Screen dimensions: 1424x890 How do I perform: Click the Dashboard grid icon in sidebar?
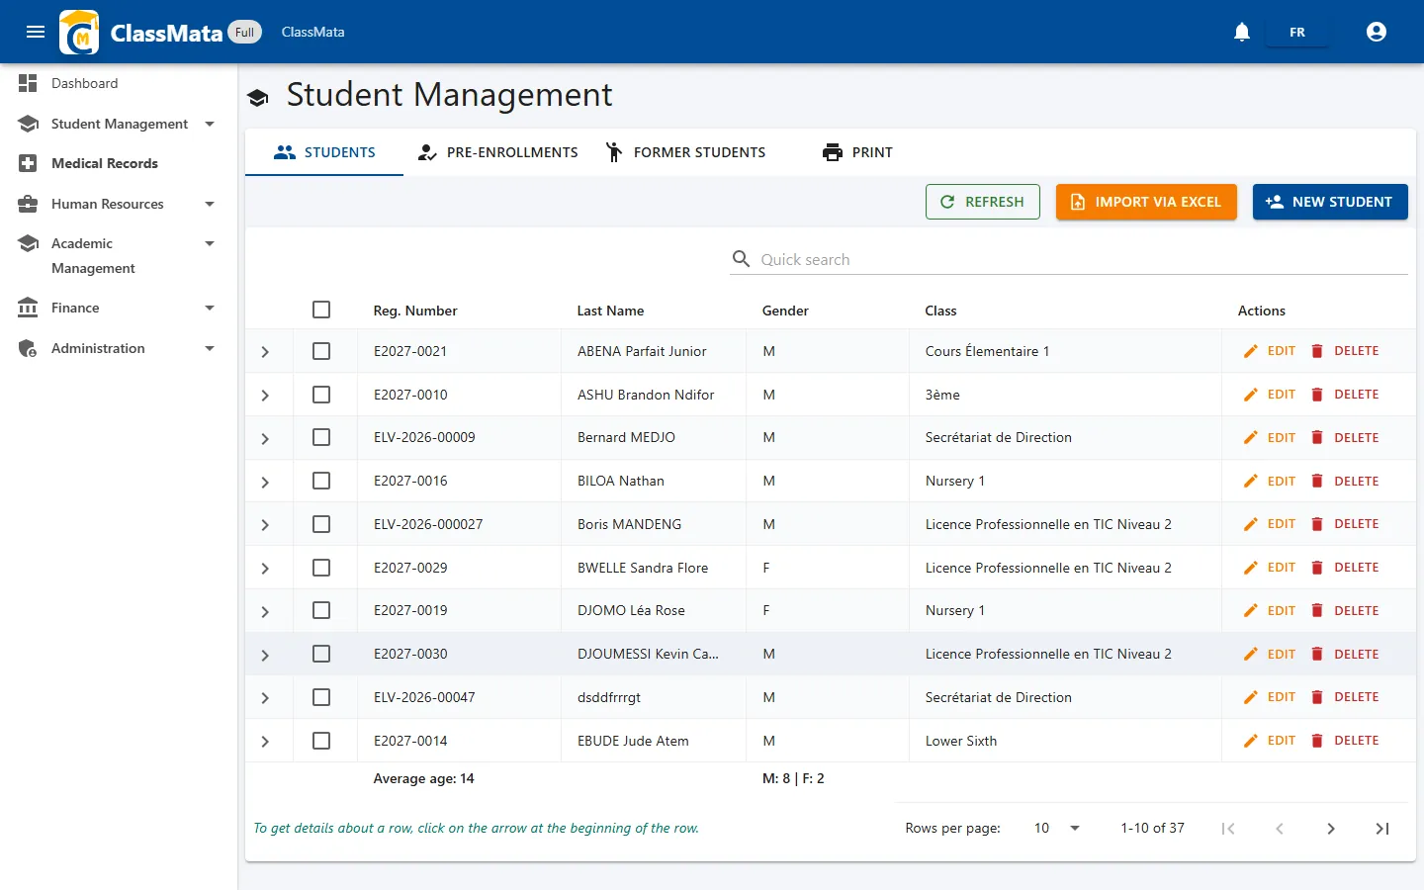tap(28, 83)
